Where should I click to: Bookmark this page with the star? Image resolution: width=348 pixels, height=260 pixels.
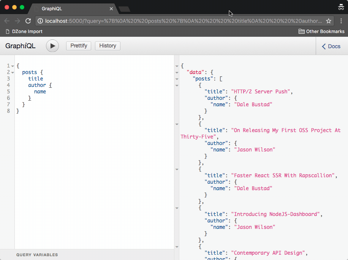[x=329, y=21]
